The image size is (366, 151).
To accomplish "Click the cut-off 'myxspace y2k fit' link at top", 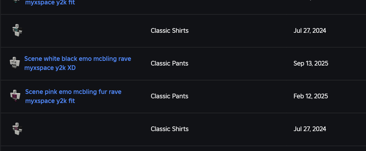I will [x=50, y=3].
